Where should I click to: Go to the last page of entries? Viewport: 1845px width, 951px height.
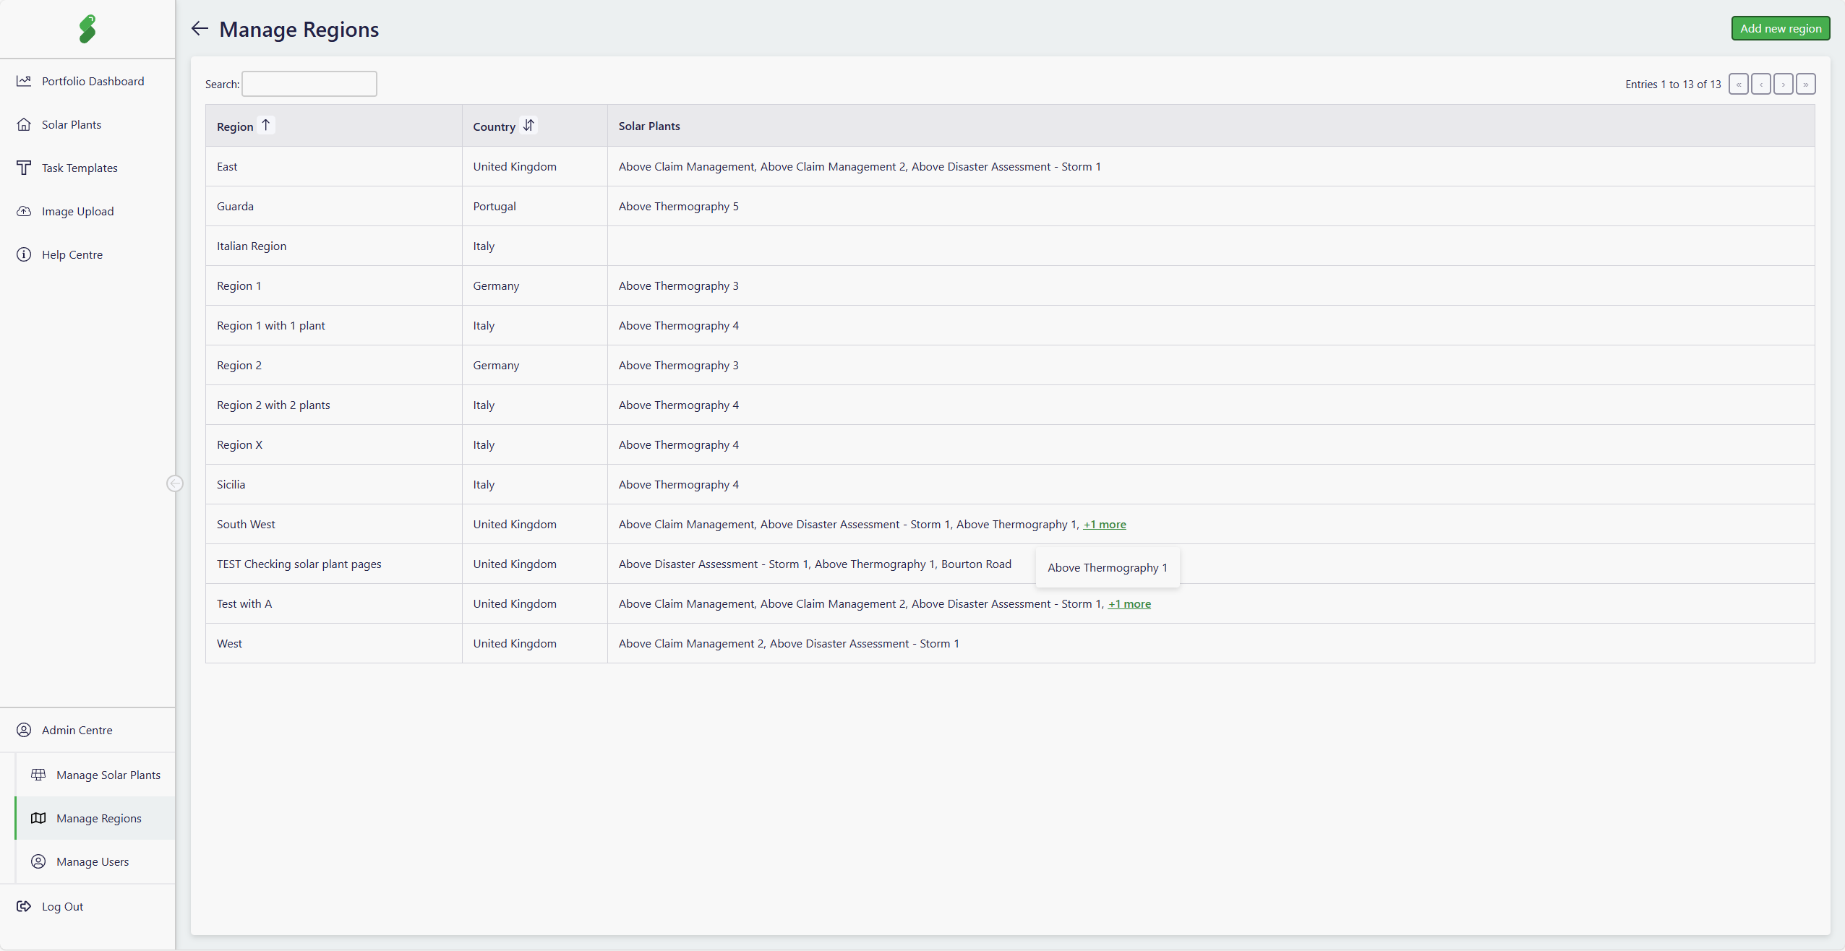(x=1806, y=85)
